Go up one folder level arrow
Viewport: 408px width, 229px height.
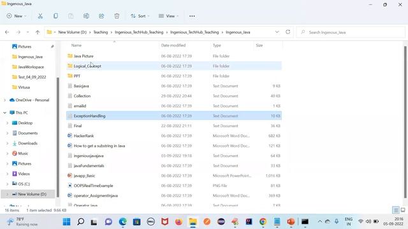38,32
